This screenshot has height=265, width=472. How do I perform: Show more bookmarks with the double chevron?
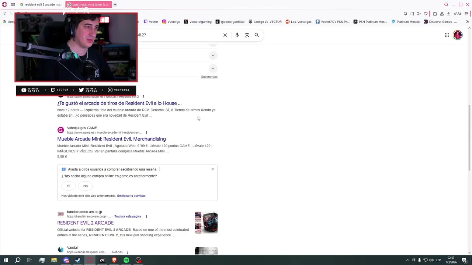click(468, 22)
